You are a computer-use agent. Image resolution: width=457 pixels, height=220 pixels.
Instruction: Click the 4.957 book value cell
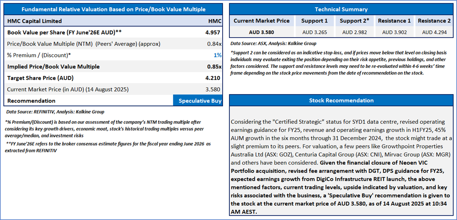pyautogui.click(x=213, y=32)
